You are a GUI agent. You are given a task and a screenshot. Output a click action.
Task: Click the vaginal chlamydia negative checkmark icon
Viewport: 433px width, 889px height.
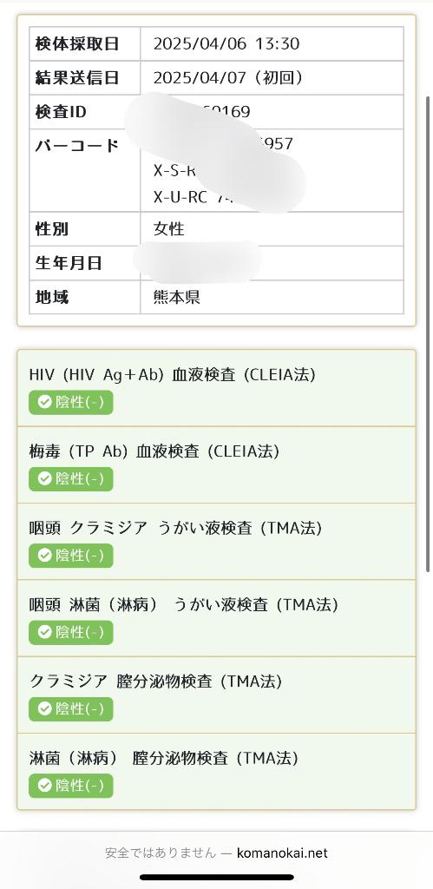click(x=45, y=708)
